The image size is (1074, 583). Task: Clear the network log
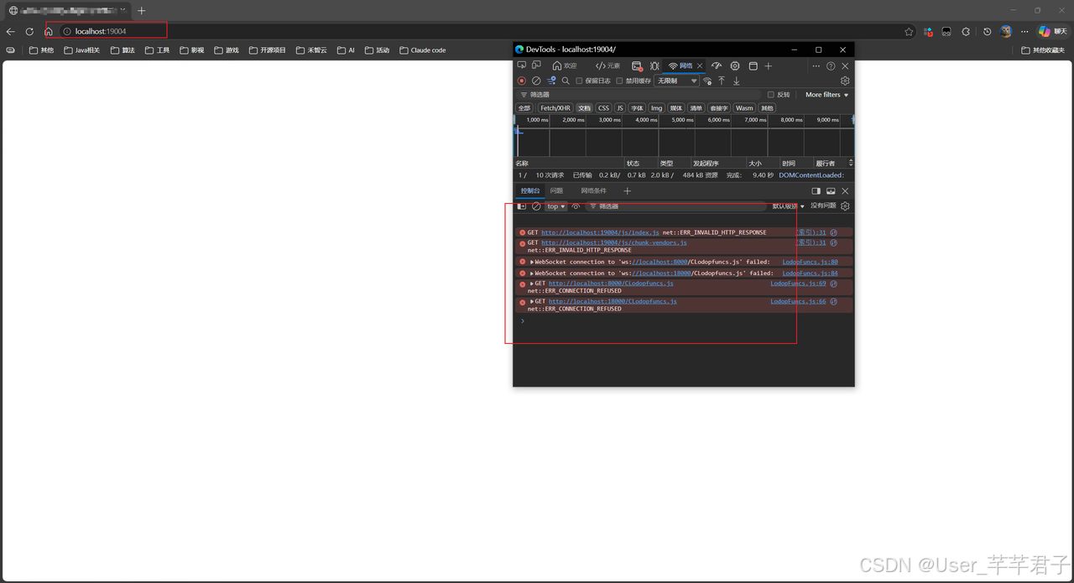[536, 81]
